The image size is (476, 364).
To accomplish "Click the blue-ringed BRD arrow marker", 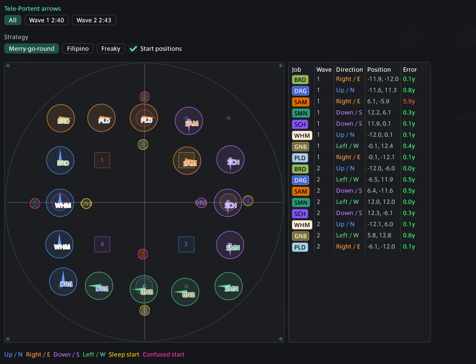I will click(60, 160).
